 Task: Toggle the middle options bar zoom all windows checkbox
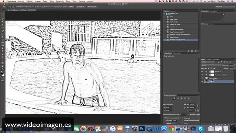pyautogui.click(x=40, y=7)
